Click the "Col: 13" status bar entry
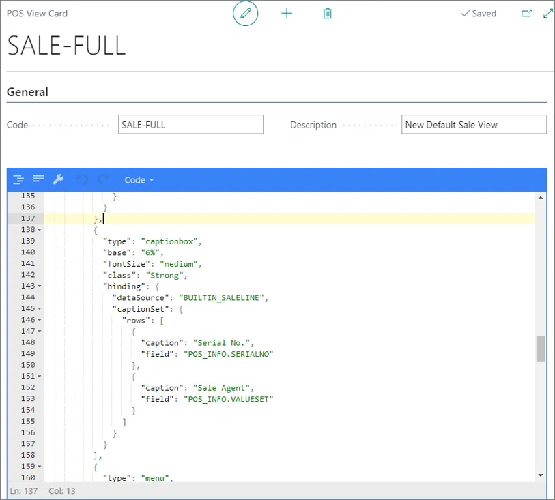The width and height of the screenshot is (555, 500). [62, 491]
